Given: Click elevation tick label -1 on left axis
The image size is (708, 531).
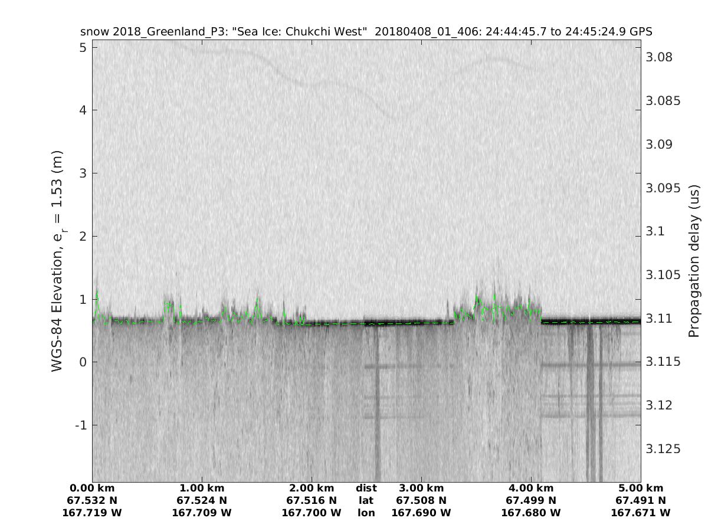Looking at the screenshot, I should point(80,425).
